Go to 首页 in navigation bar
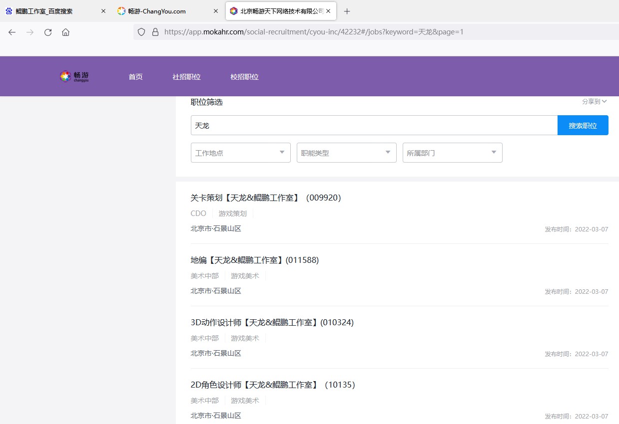Viewport: 619px width, 424px height. point(135,77)
